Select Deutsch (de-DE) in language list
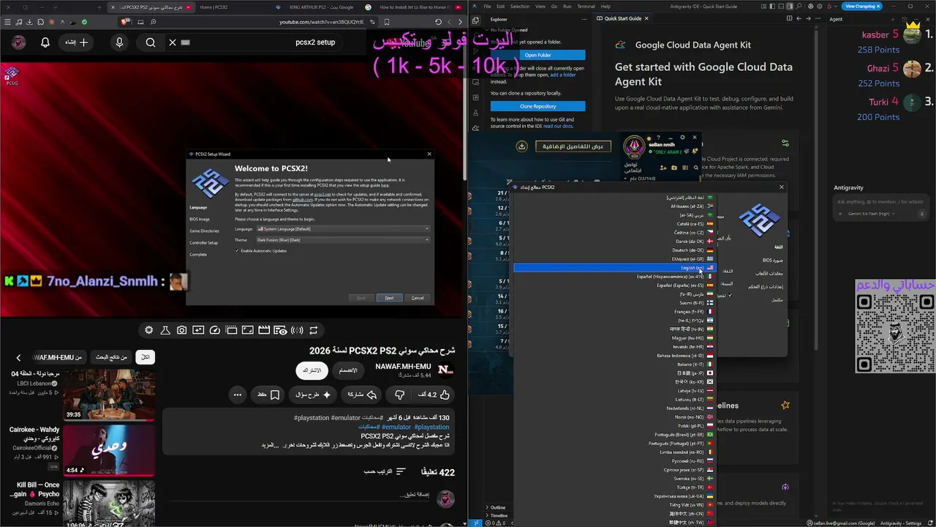This screenshot has width=936, height=527. 614,250
